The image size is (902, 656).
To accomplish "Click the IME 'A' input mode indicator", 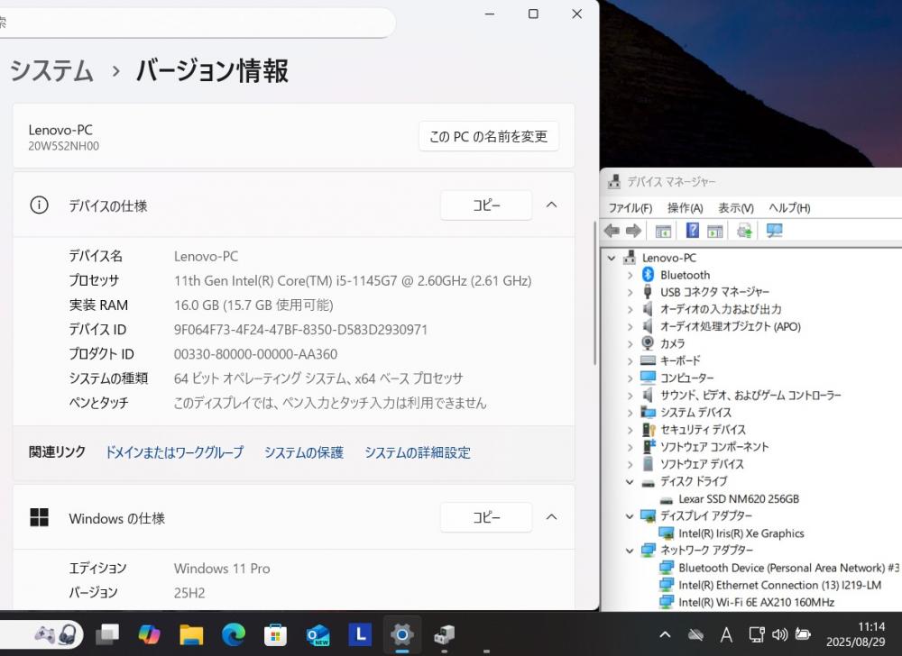I will [x=726, y=634].
